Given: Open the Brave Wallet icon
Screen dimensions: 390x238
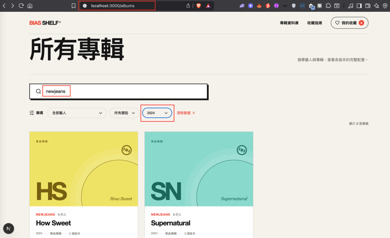Looking at the screenshot, I should point(368,6).
